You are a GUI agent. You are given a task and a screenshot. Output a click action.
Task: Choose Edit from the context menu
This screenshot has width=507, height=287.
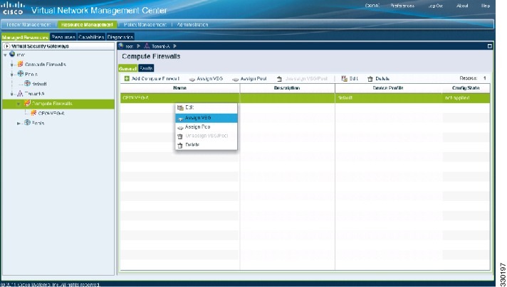207,108
